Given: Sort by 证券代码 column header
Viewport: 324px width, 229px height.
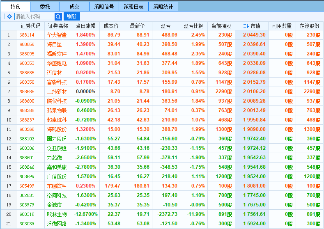Looking at the screenshot, I should [x=30, y=26].
